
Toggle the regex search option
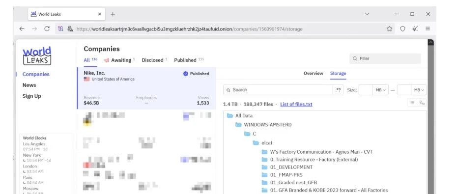338,90
